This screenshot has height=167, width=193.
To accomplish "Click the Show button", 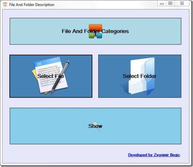I will click(x=95, y=126).
